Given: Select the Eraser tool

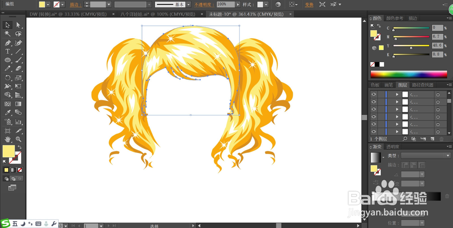Looking at the screenshot, I should pos(18,69).
